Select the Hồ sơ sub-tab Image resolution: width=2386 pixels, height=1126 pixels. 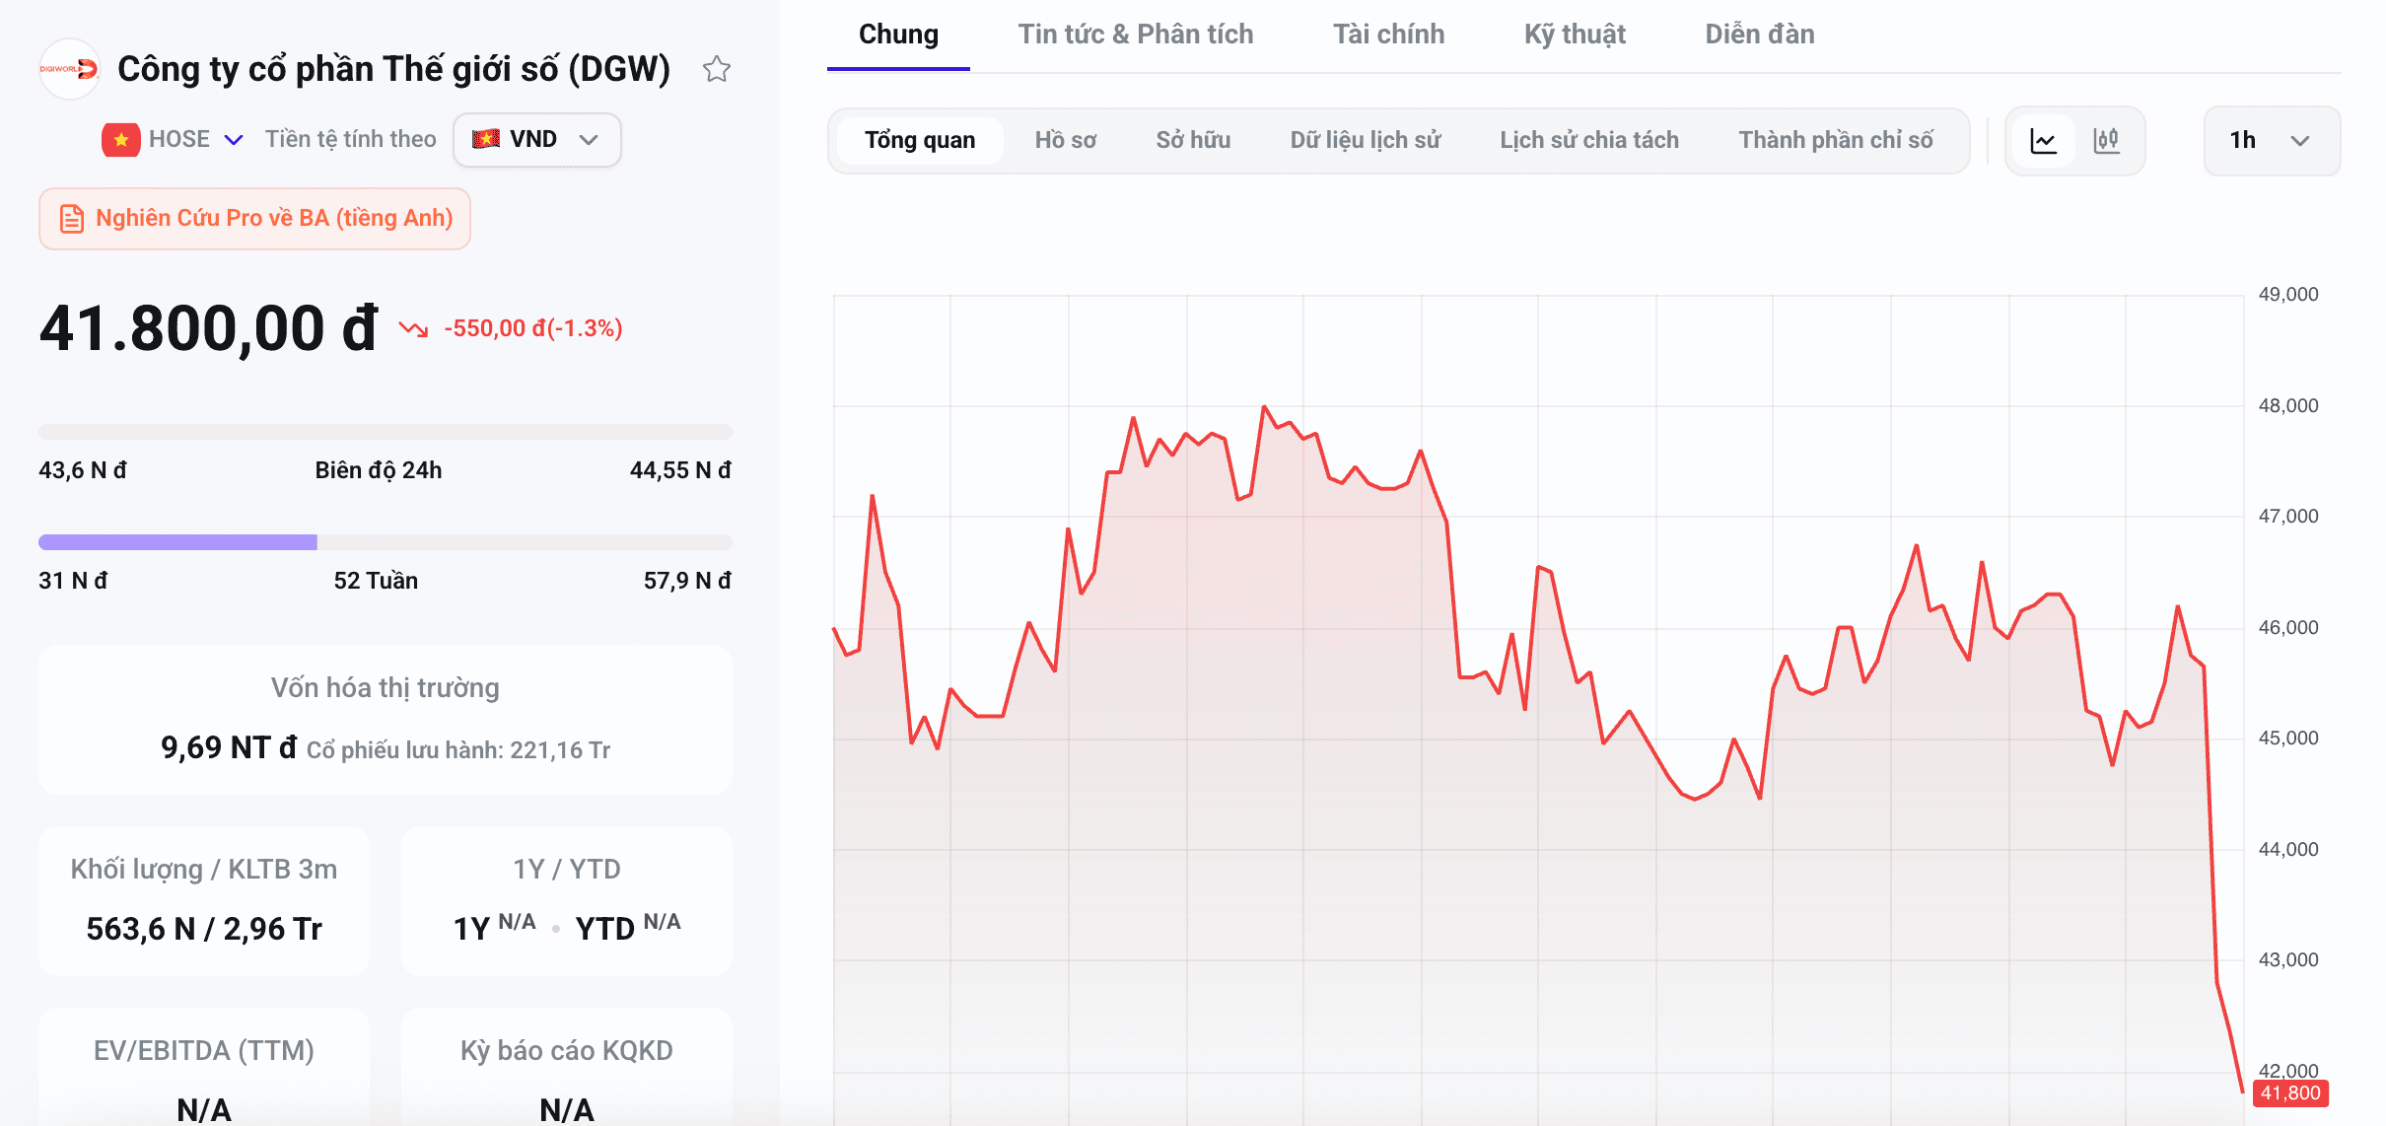[1066, 141]
